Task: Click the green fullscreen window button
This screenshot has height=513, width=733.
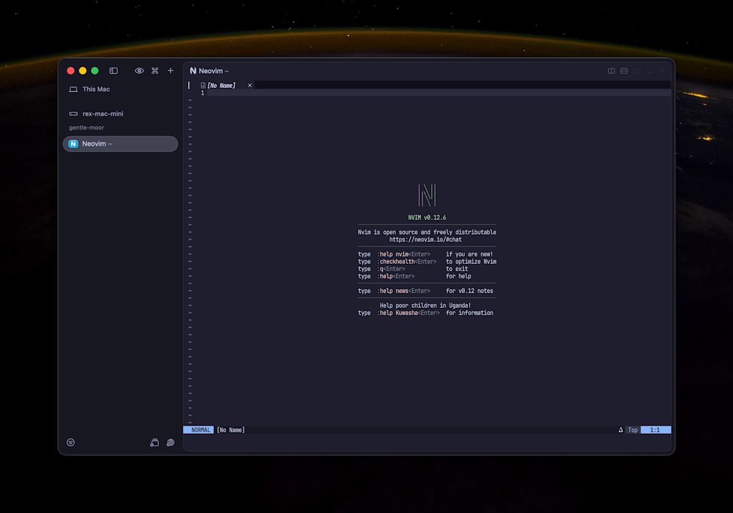Action: point(95,71)
